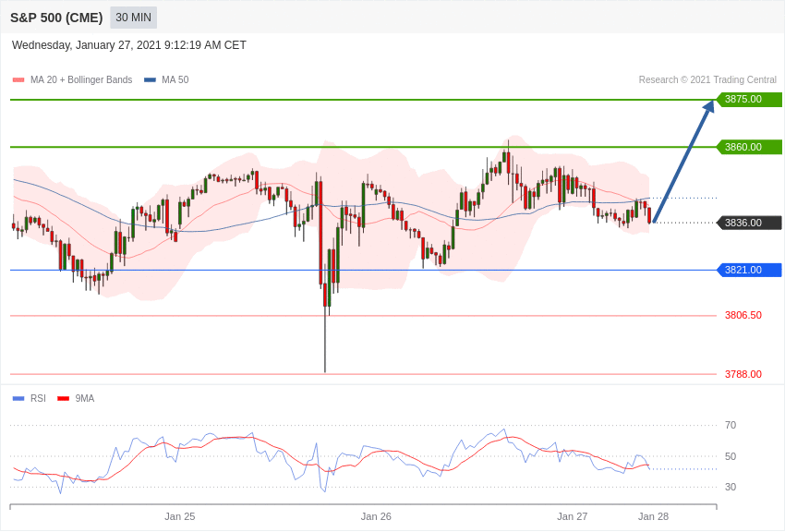Click the 9MA legend red swatch

click(63, 398)
